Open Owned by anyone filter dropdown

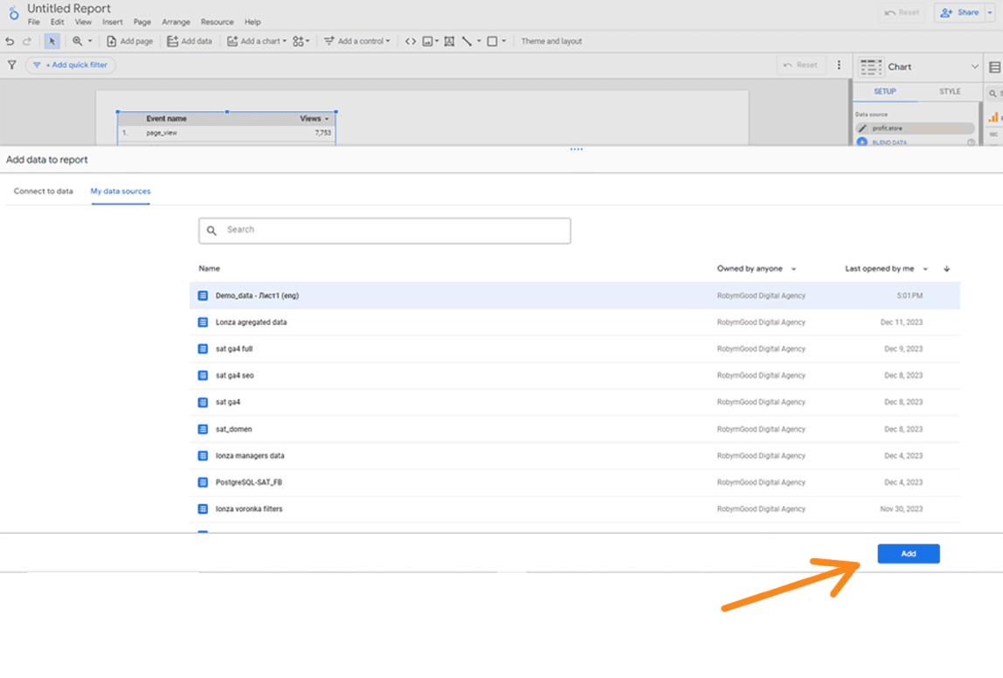pyautogui.click(x=756, y=268)
